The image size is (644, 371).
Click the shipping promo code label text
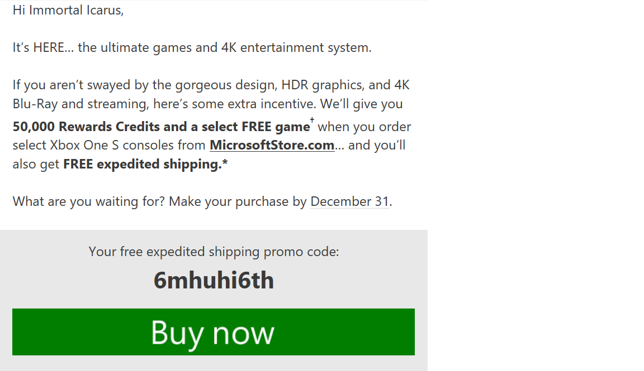tap(214, 252)
